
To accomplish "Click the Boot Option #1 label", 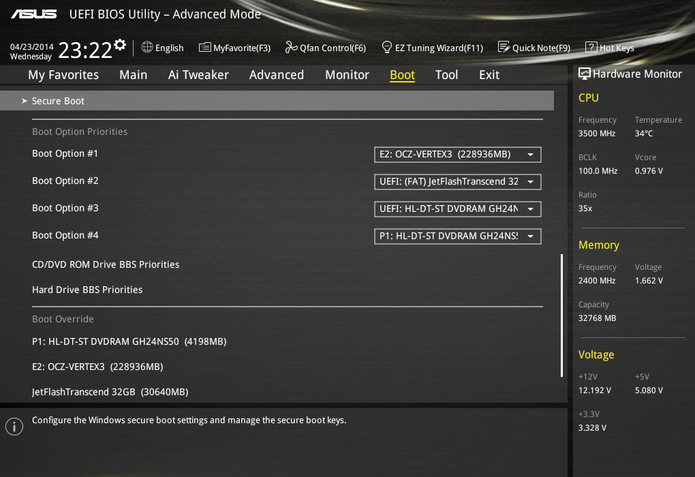I will pyautogui.click(x=65, y=154).
